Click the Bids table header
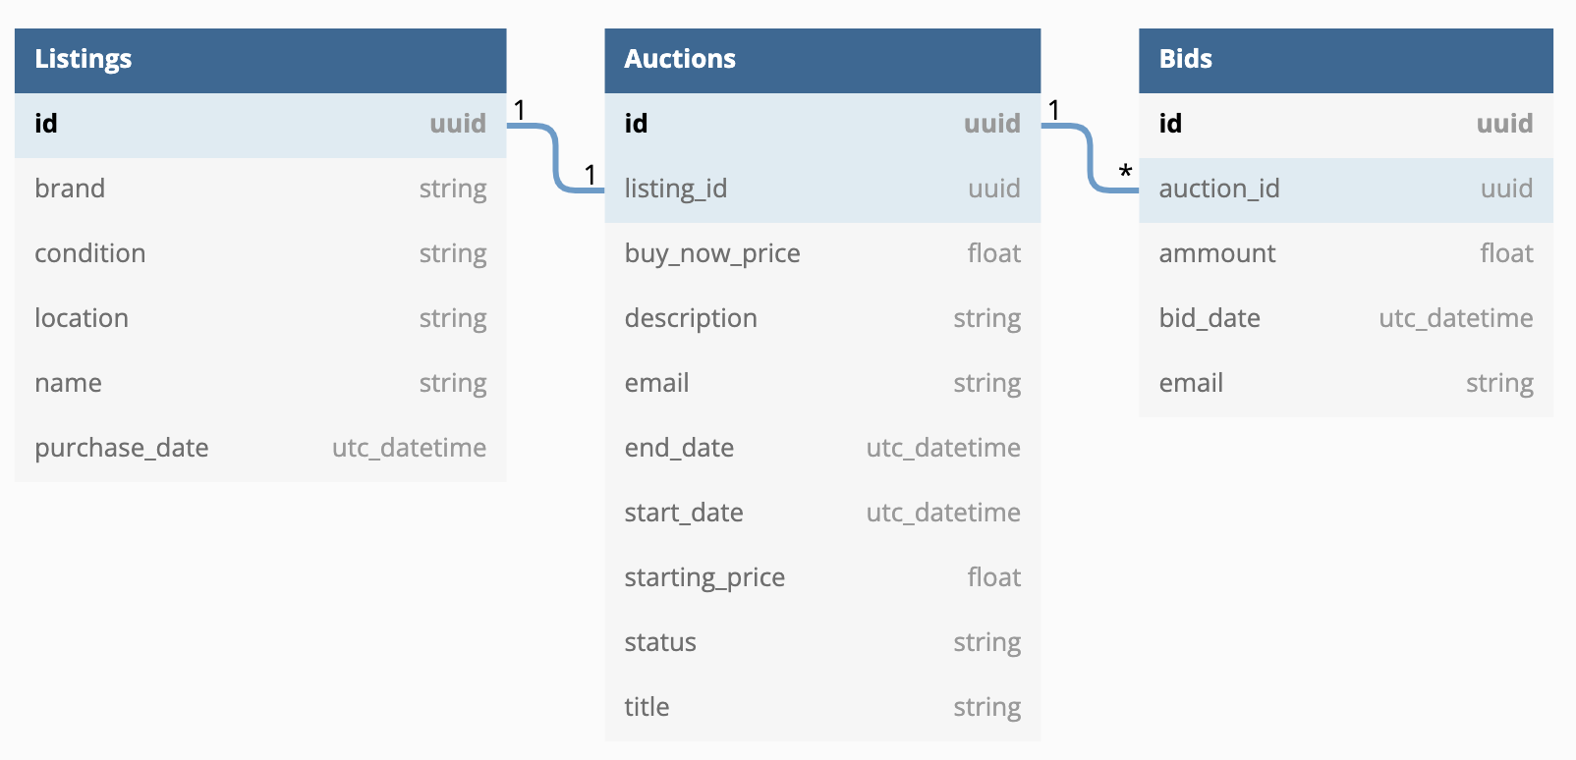 tap(1345, 60)
